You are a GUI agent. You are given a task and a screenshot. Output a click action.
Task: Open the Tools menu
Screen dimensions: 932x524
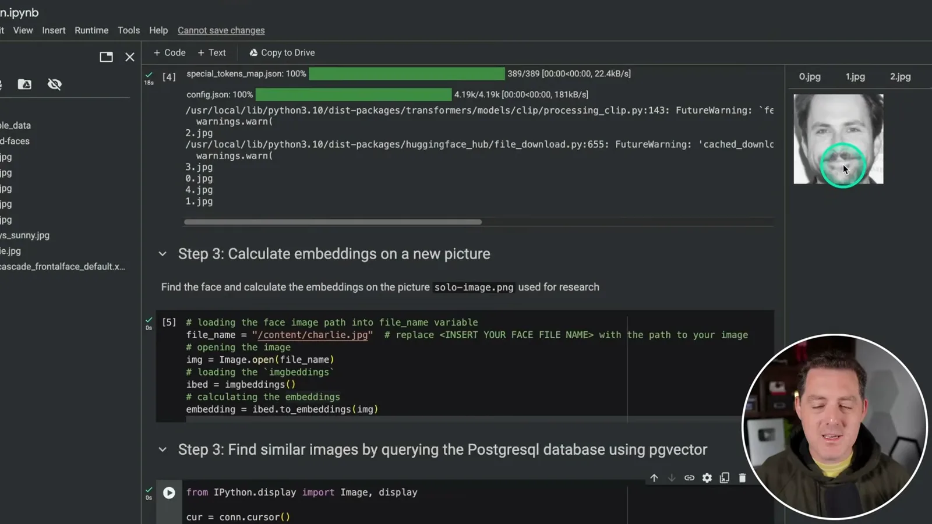(x=129, y=30)
